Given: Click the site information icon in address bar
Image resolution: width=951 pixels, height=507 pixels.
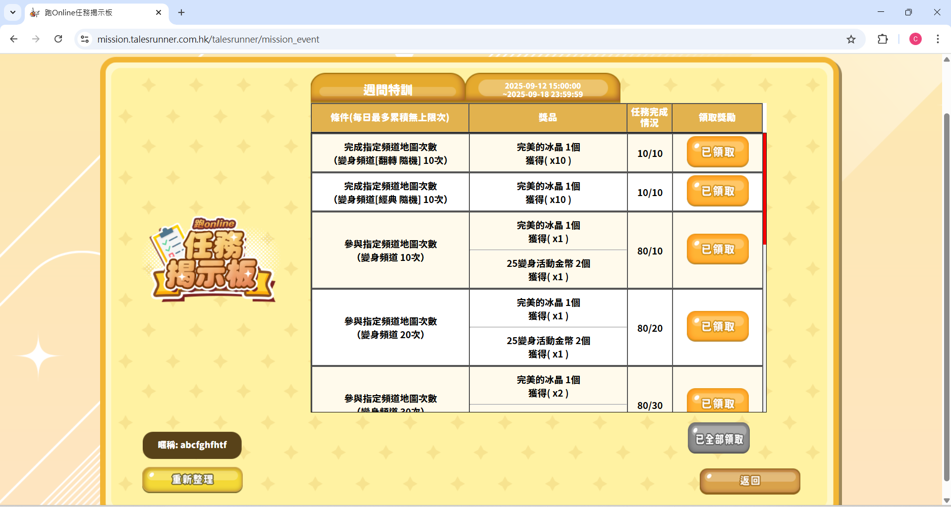Looking at the screenshot, I should coord(84,39).
